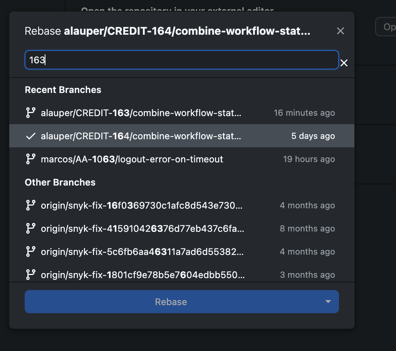Select branch origin/snyk-fix-16f0369 under Other Branches
This screenshot has height=351, width=396.
click(141, 205)
